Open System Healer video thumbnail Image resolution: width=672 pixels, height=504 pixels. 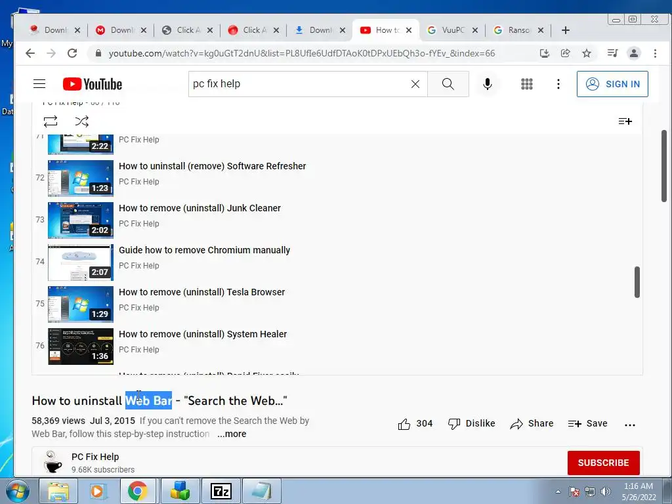point(81,346)
